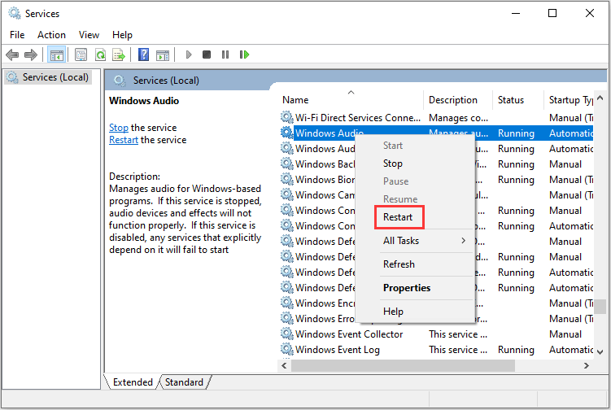Click Manual startup type of Event Collector
Screen dimensions: 611x410
pos(565,334)
